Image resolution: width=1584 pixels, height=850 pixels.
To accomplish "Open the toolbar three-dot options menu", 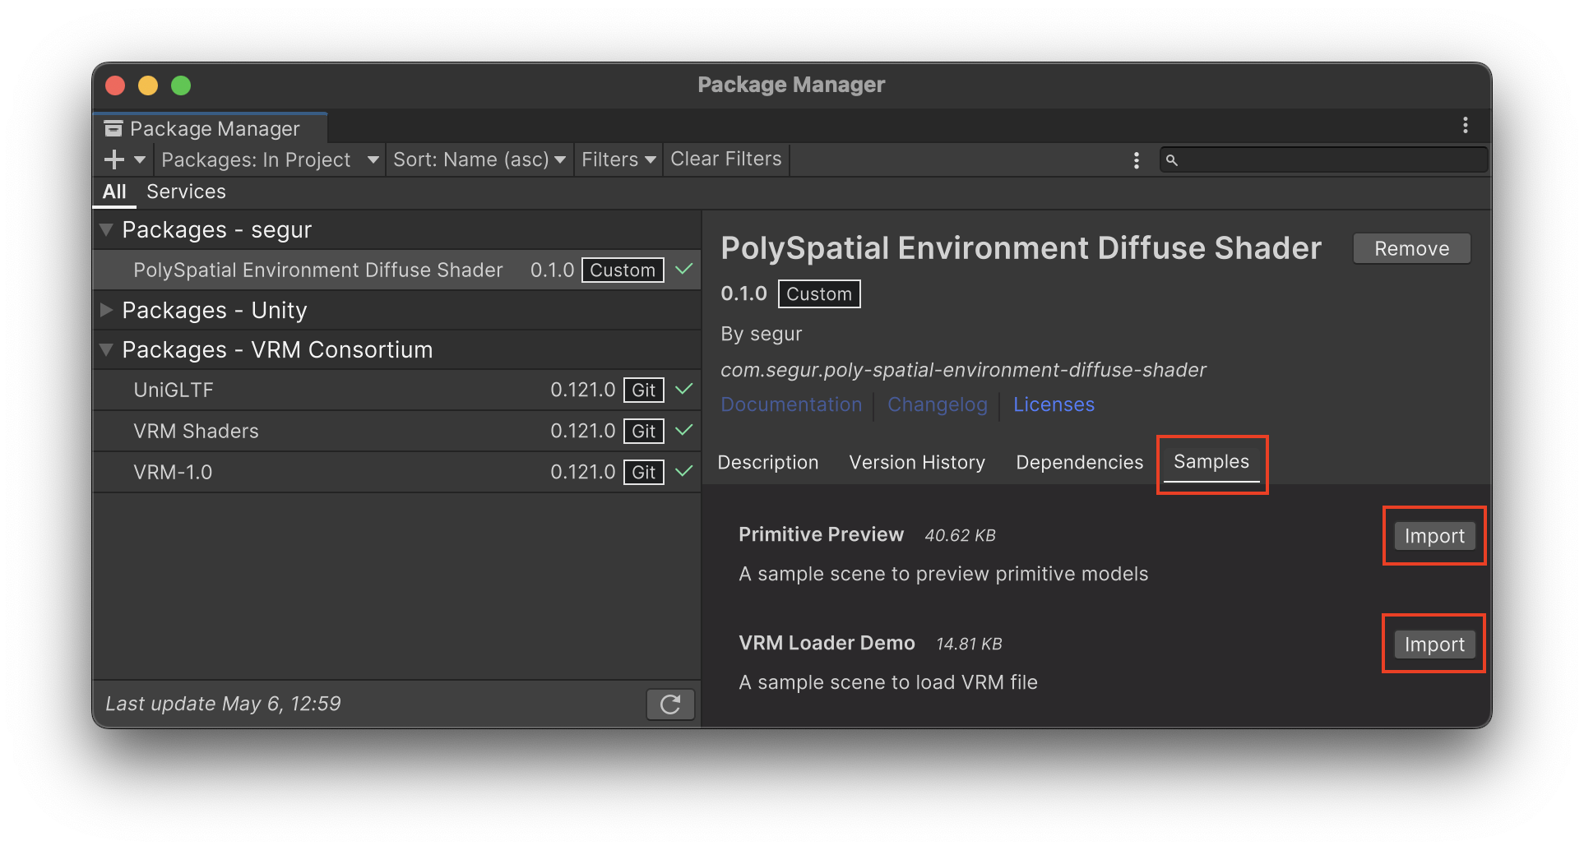I will [x=1137, y=160].
